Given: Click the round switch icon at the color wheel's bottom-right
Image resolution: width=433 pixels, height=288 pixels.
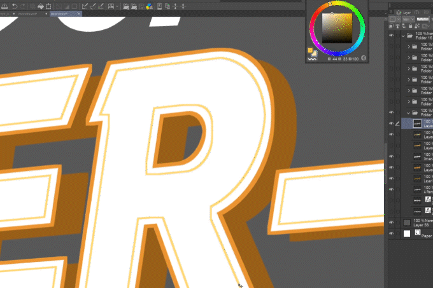Looking at the screenshot, I should point(364,58).
